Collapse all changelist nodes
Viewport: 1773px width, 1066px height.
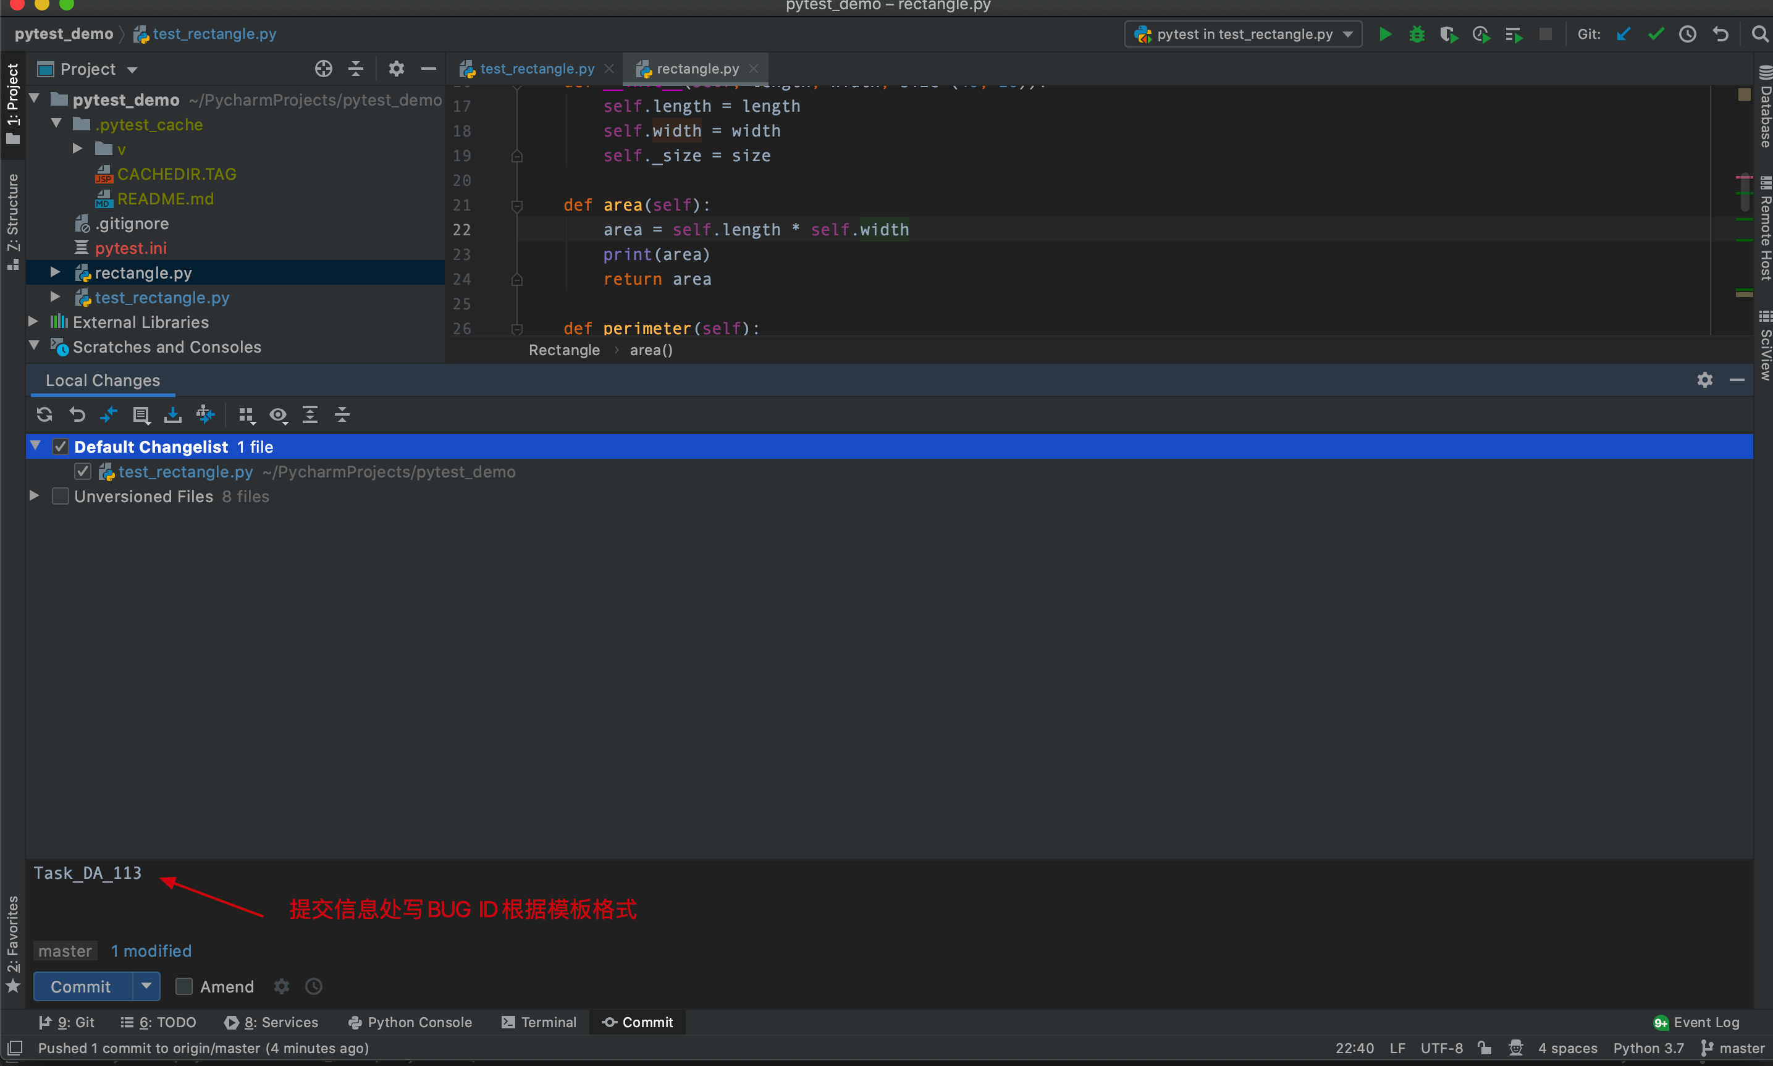click(x=342, y=414)
